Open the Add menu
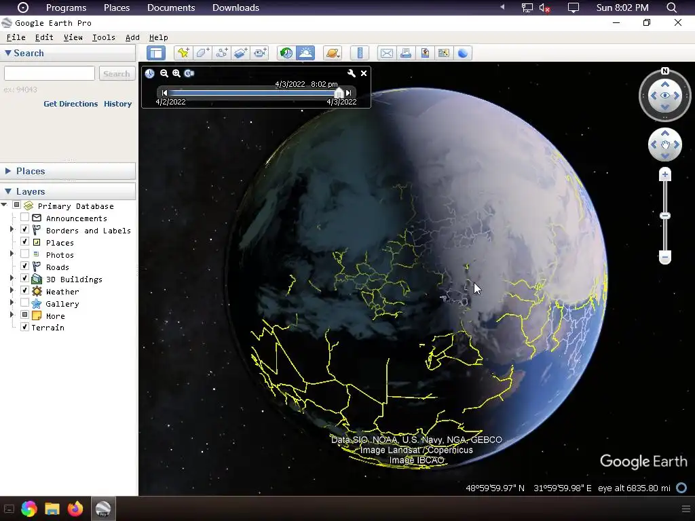The height and width of the screenshot is (521, 695). pyautogui.click(x=132, y=38)
